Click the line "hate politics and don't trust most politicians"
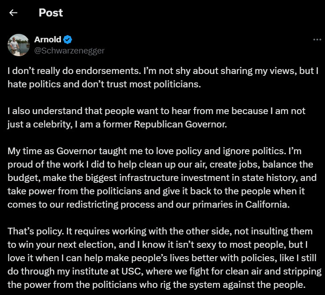Image resolution: width=325 pixels, height=295 pixels. pos(104,84)
